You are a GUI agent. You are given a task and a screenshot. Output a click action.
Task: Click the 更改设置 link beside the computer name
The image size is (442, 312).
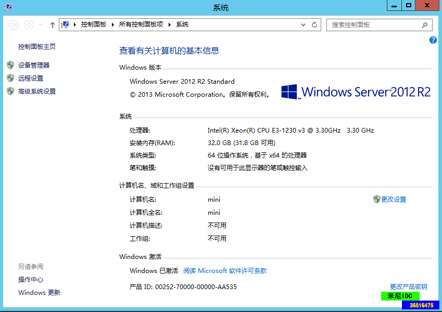[393, 199]
